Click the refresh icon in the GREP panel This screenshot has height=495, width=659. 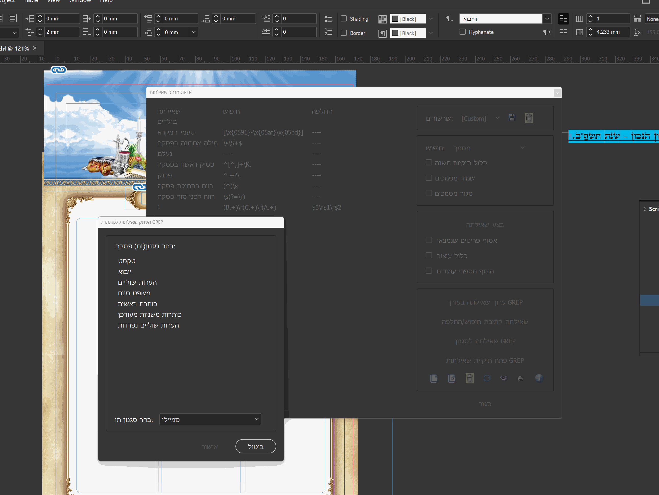click(487, 378)
